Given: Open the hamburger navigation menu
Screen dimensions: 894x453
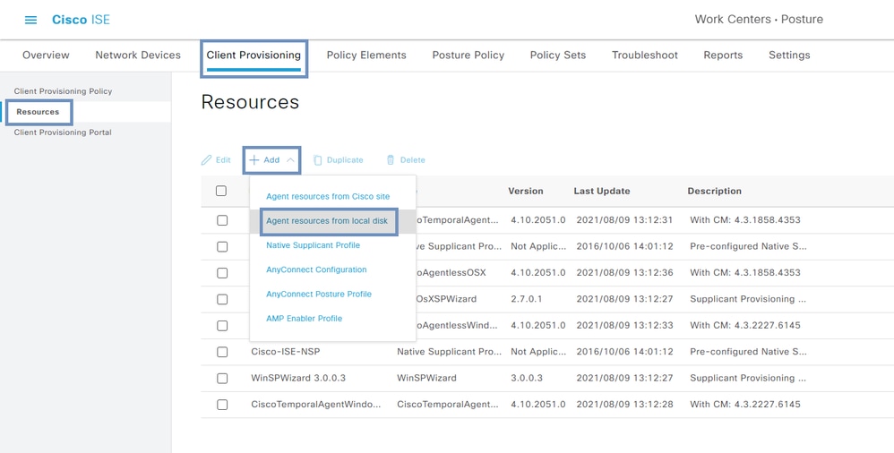Looking at the screenshot, I should coord(30,20).
